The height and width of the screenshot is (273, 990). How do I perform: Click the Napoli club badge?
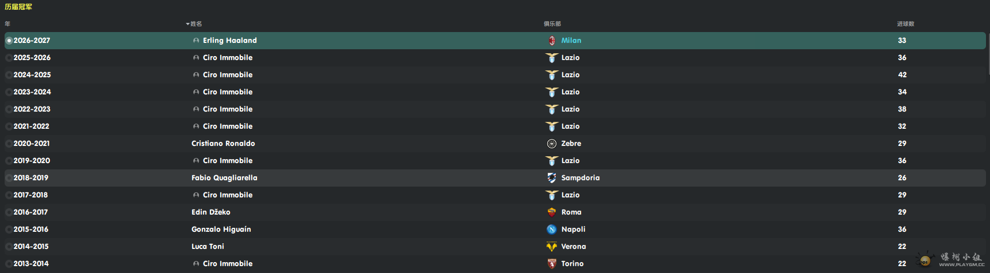552,230
